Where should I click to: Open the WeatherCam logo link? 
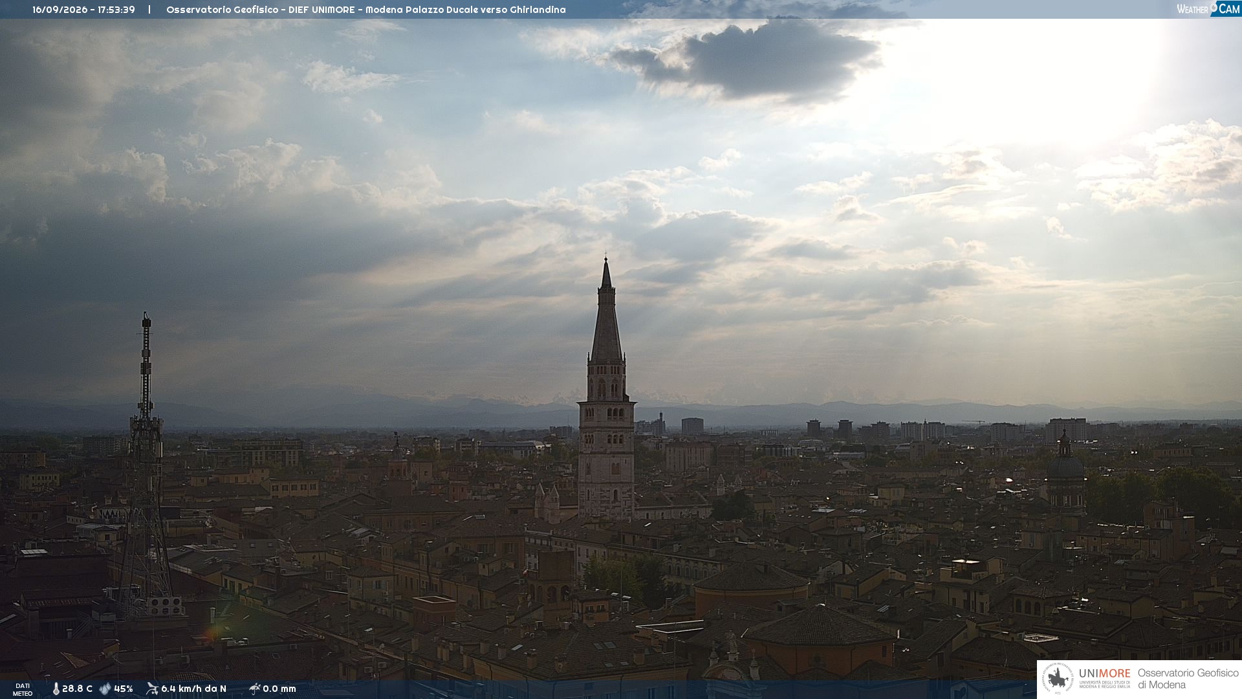point(1208,8)
